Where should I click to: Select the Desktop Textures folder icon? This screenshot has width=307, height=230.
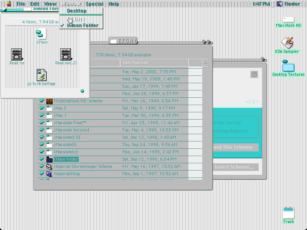tap(288, 66)
